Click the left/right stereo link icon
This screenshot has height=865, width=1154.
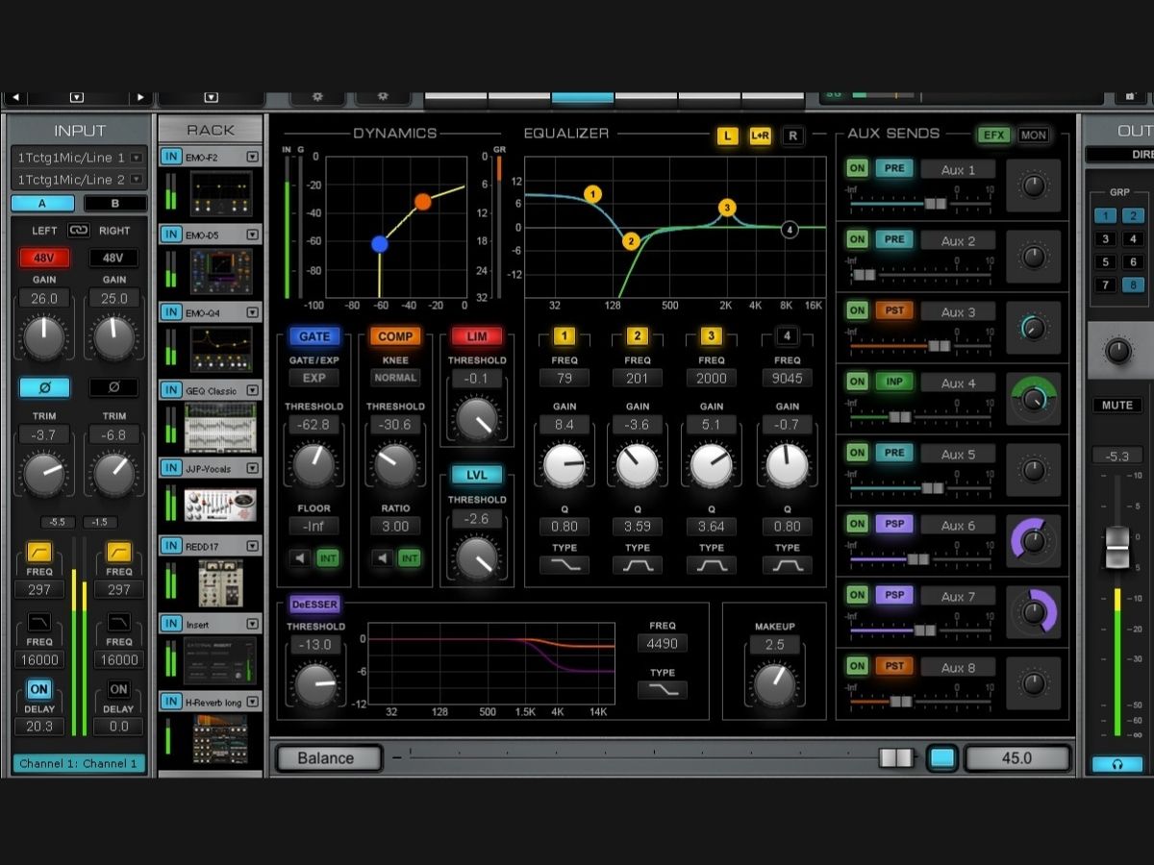pos(79,231)
